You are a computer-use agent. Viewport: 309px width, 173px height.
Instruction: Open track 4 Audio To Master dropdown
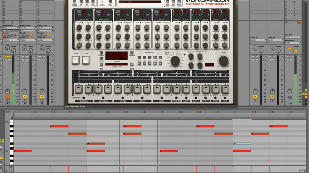28,40
